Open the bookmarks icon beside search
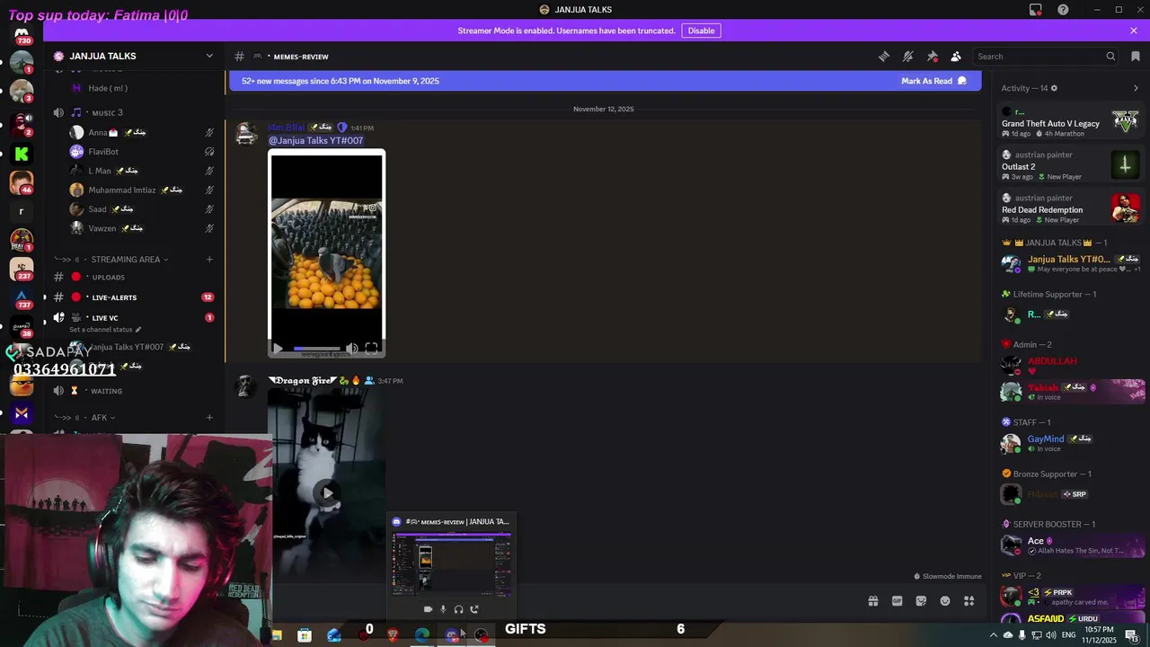1150x647 pixels. click(x=1136, y=56)
